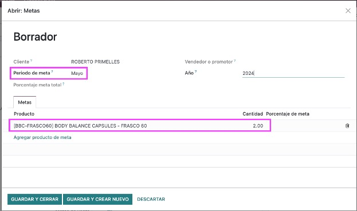The height and width of the screenshot is (211, 357).
Task: Open the Vendedor o promotor selection field
Action: (293, 62)
